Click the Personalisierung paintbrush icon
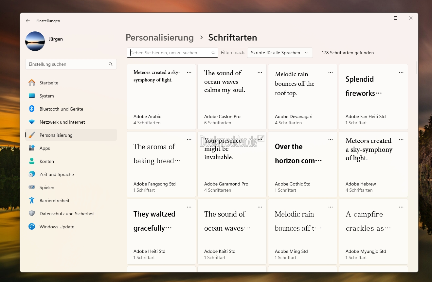The height and width of the screenshot is (282, 432). pos(32,135)
